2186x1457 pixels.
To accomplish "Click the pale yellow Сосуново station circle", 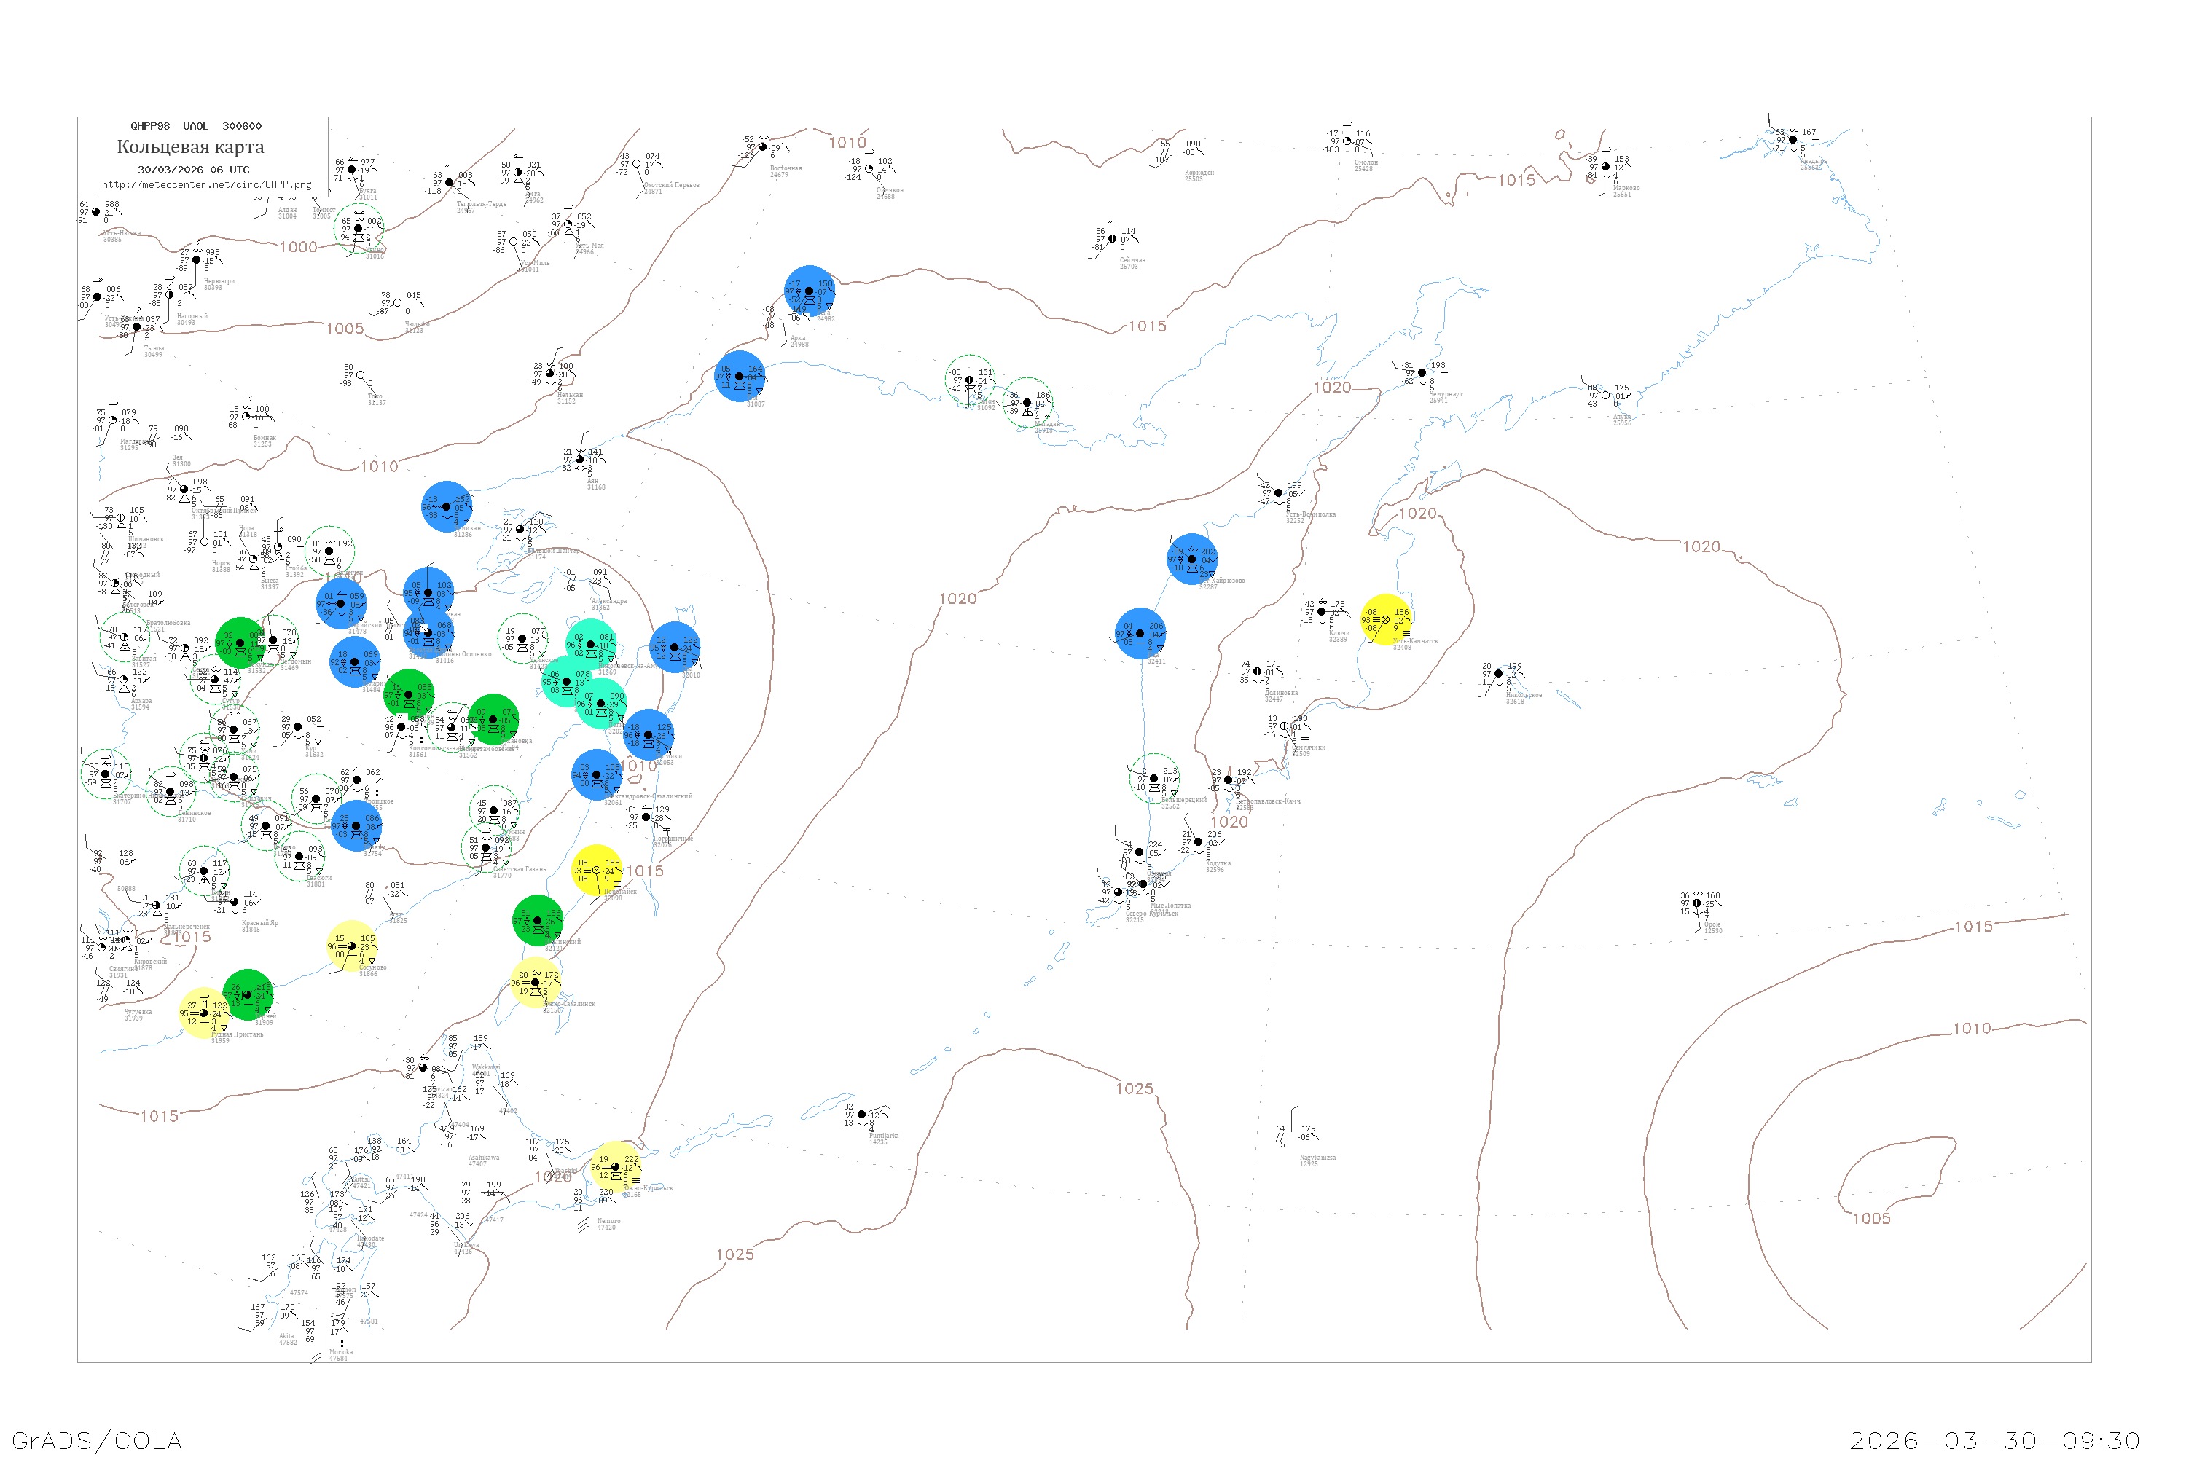I will pos(351,946).
